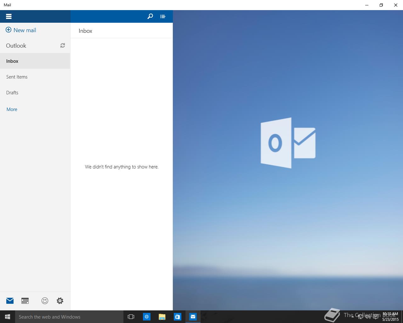Launch the browser globe icon on taskbar
Image resolution: width=403 pixels, height=323 pixels.
pos(147,317)
